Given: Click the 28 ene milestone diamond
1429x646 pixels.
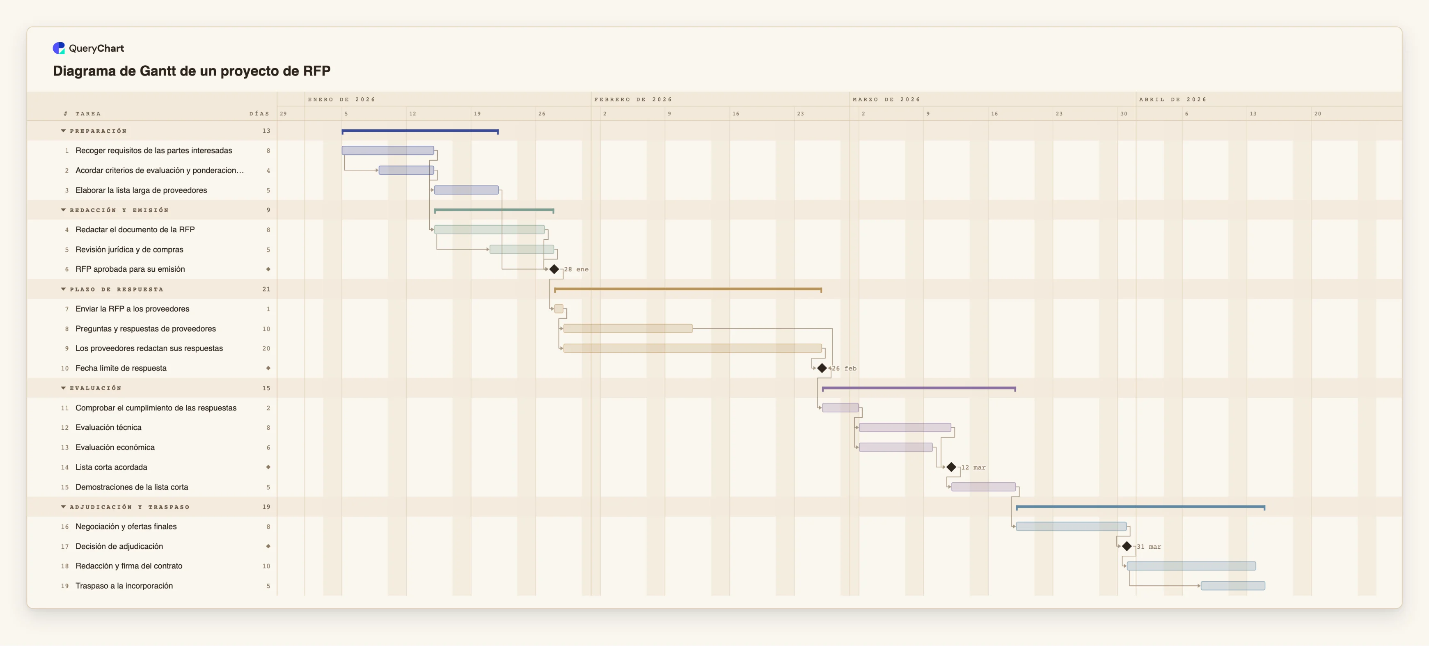Looking at the screenshot, I should (554, 269).
